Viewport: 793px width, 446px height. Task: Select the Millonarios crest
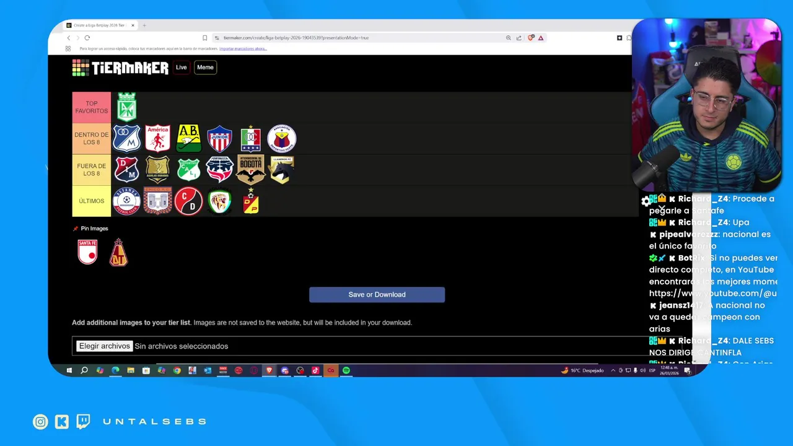click(127, 139)
